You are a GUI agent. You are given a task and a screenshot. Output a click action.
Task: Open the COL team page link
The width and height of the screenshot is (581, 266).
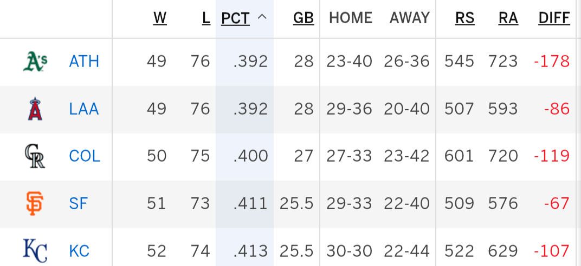(x=85, y=156)
